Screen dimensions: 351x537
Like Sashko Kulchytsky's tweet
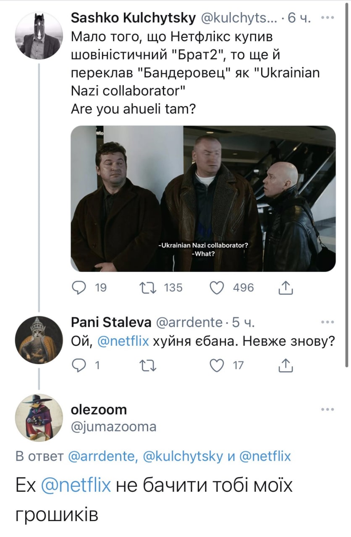[x=218, y=287]
